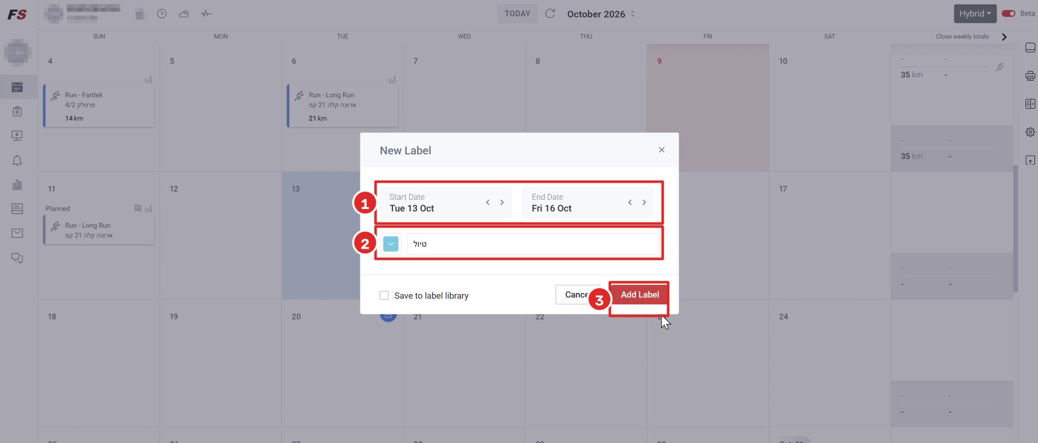Open notifications bell in sidebar

17,160
